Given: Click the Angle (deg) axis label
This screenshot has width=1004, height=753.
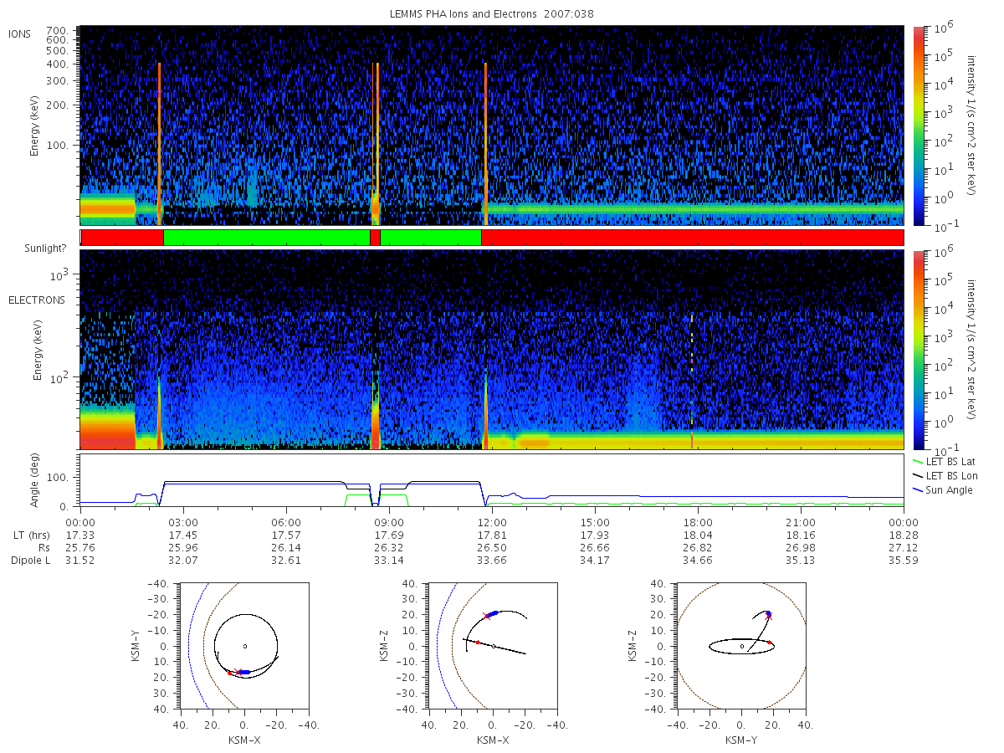Looking at the screenshot, I should point(36,481).
